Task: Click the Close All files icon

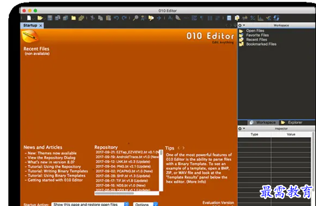Action: (81, 18)
